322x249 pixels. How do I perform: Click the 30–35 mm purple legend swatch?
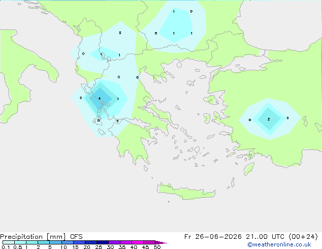point(114,242)
